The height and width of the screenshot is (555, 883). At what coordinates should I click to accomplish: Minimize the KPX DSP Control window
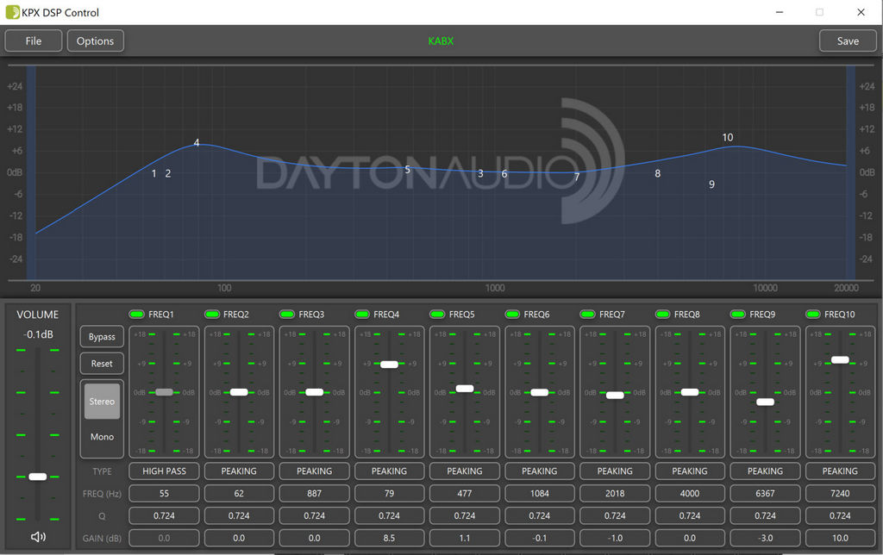point(780,12)
